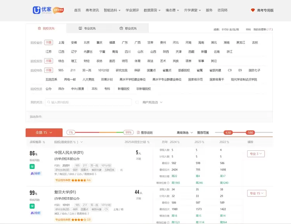Viewport: 291px width, 224px height.
Task: Select 985 under 院校特色 filter
Action: pos(61,71)
